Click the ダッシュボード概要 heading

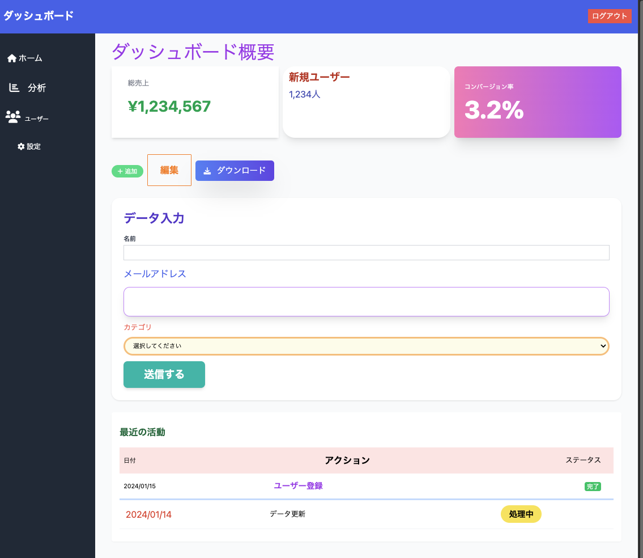coord(193,52)
